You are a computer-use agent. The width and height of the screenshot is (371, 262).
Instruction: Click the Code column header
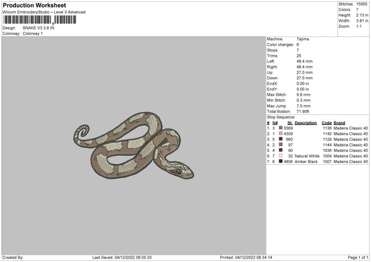(x=327, y=122)
